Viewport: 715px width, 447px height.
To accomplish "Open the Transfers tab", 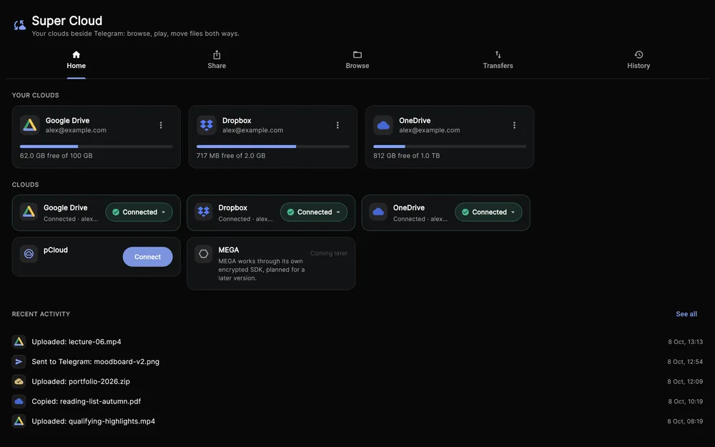I will 498,61.
